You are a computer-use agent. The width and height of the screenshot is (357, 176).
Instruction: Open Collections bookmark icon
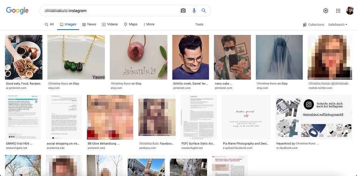point(305,25)
